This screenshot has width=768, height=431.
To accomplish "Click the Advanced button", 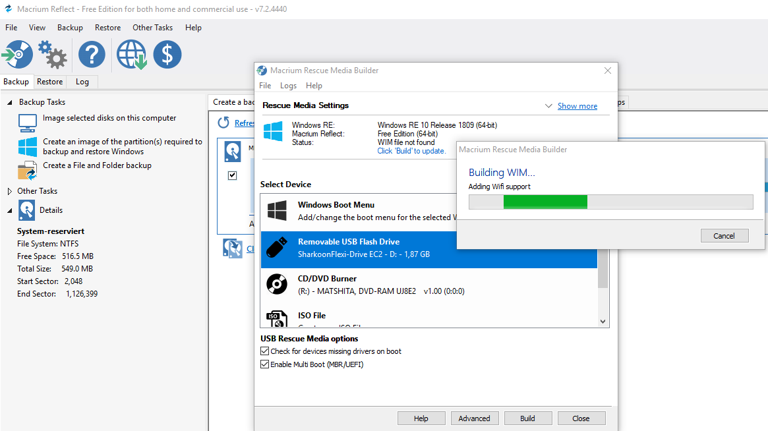I will 474,418.
